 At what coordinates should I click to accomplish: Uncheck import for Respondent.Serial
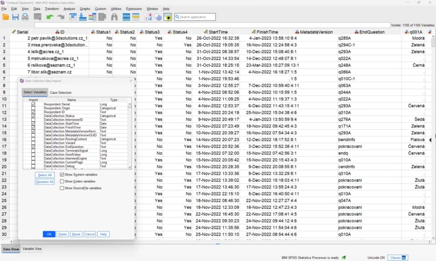point(33,104)
